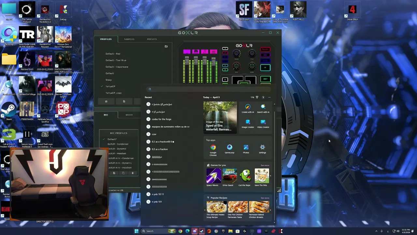Open Create with AI in search panel
417x235 pixels.
pos(248,109)
